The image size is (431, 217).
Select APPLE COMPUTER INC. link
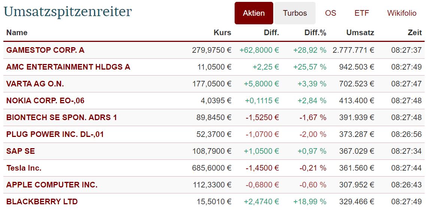(52, 185)
